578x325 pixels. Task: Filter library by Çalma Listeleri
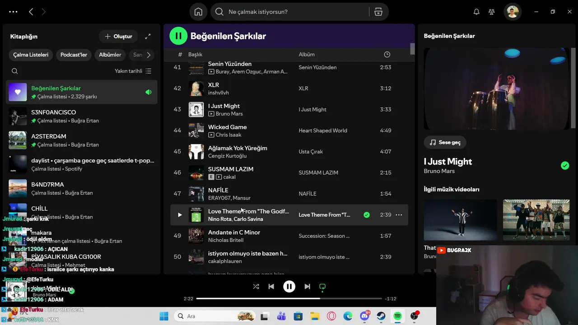(31, 55)
